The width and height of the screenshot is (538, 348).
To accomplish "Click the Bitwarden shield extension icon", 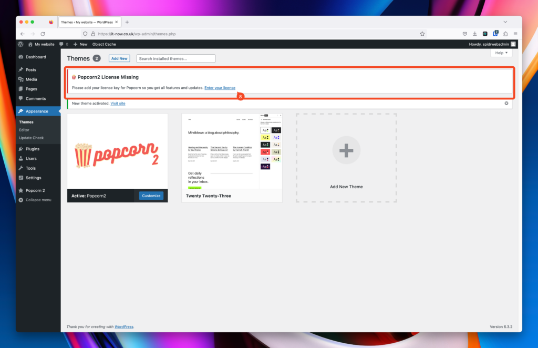I will click(x=495, y=33).
